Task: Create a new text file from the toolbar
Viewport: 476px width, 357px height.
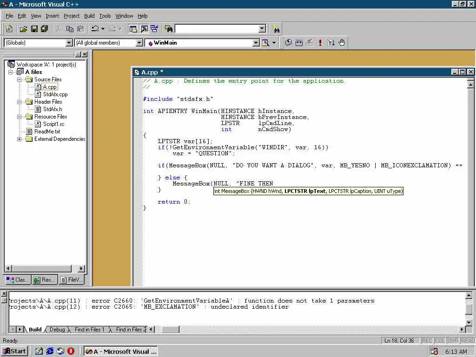Action: tap(9, 29)
